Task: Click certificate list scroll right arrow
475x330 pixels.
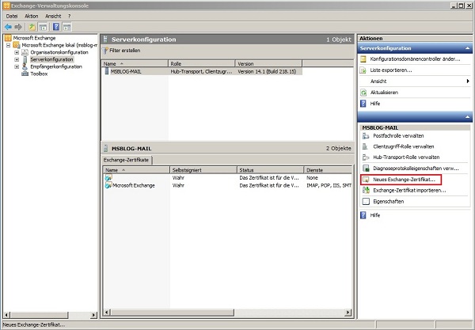Action: 348,312
